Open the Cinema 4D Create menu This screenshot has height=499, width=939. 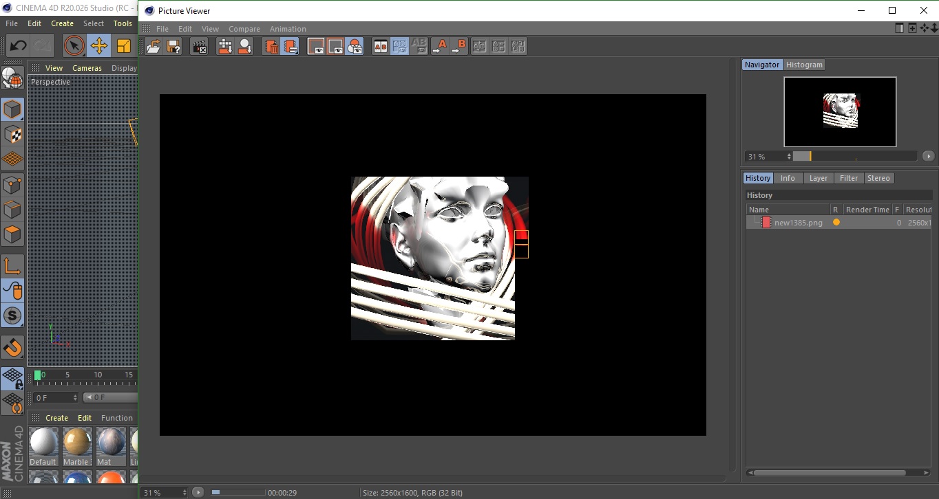point(62,23)
